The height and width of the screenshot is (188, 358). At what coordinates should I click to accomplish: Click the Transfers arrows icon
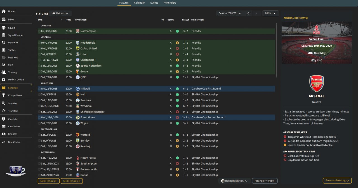click(4, 111)
